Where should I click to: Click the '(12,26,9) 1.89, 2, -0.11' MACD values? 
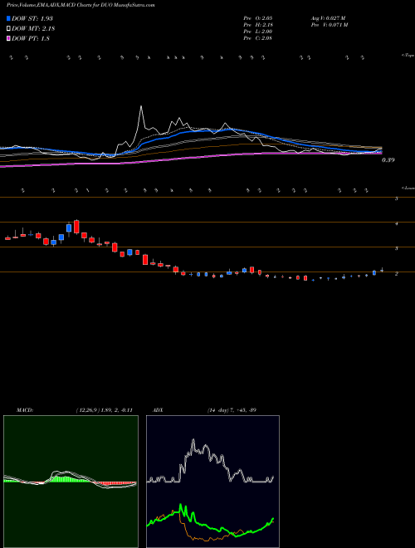[x=104, y=410]
